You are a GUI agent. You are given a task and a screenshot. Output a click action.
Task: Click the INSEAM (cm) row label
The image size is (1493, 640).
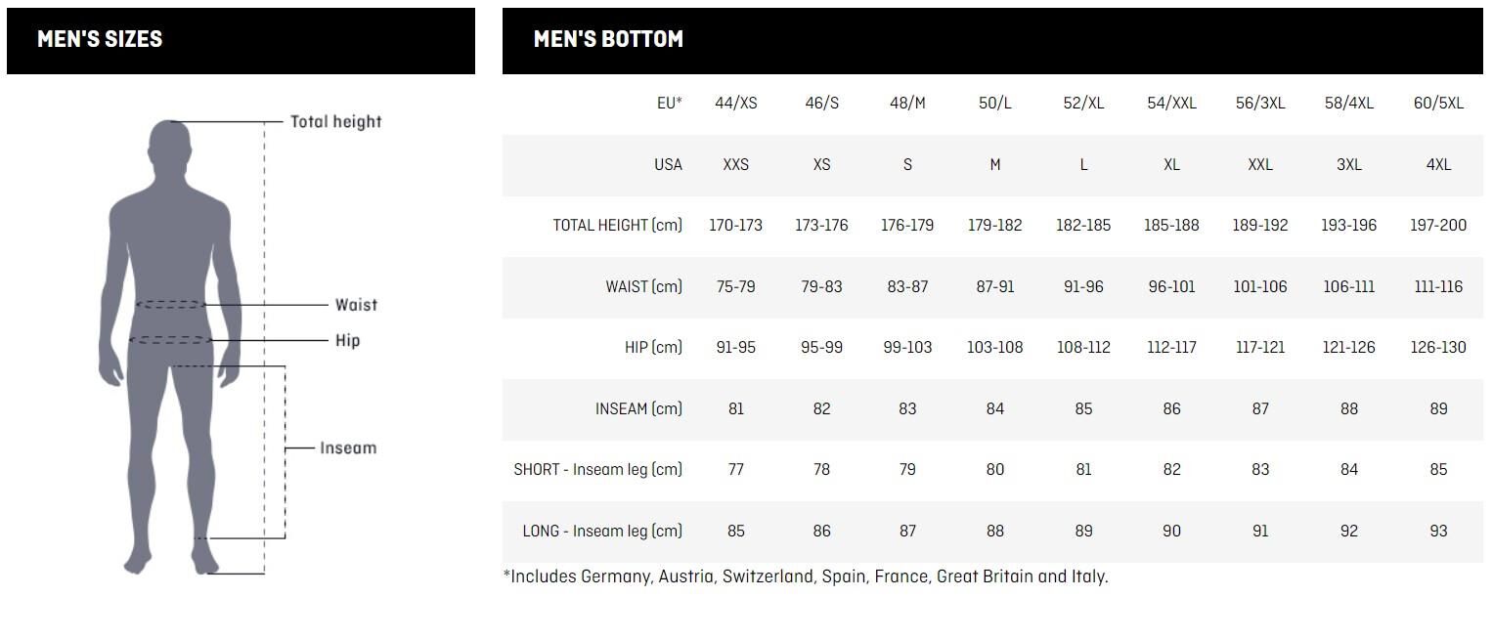[x=638, y=409]
